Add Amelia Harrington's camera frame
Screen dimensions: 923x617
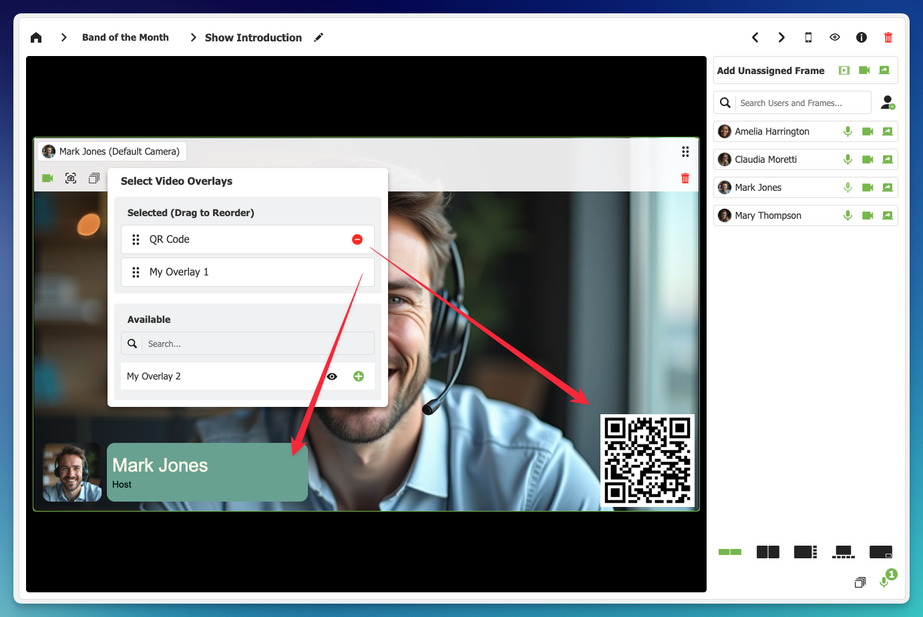click(868, 131)
